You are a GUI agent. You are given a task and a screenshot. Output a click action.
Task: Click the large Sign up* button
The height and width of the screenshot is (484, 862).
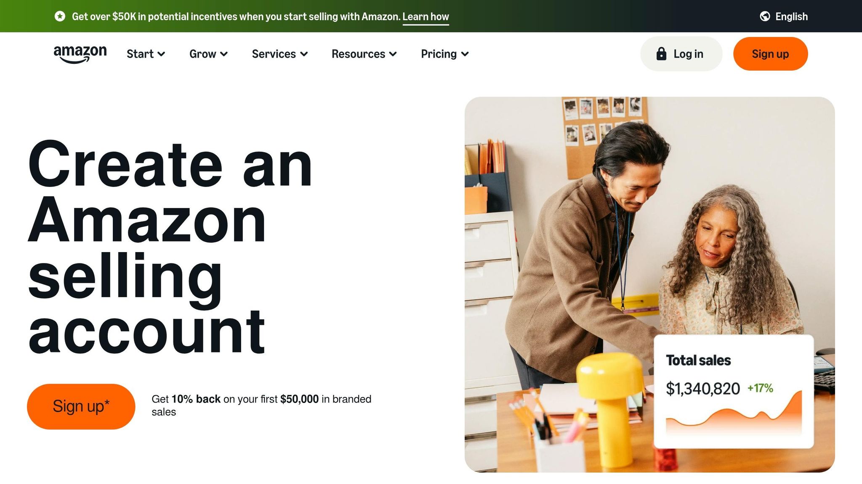(81, 406)
